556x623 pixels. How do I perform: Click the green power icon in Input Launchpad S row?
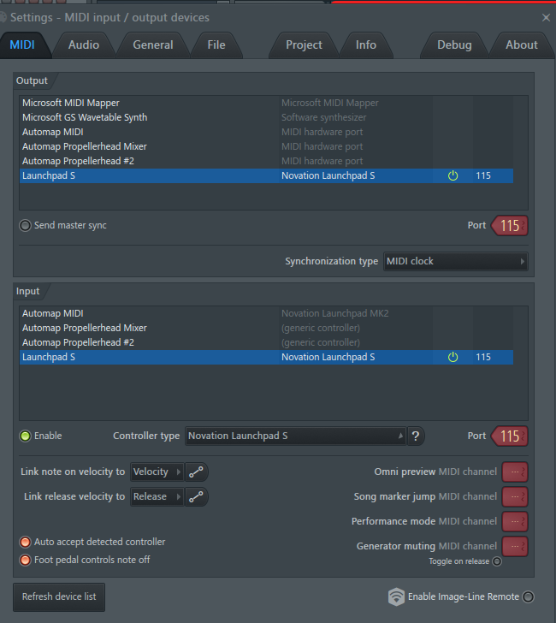click(x=452, y=357)
